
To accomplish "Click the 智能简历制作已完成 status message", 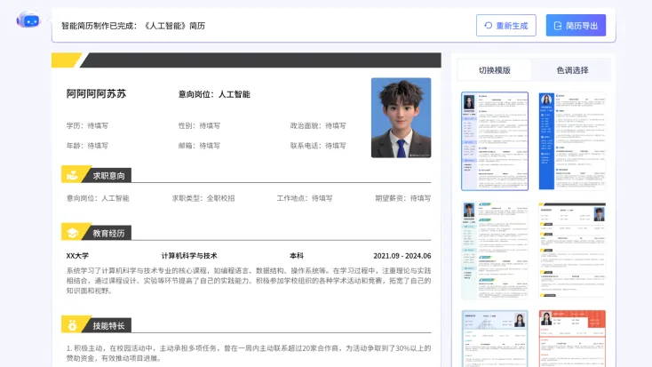I will [133, 26].
